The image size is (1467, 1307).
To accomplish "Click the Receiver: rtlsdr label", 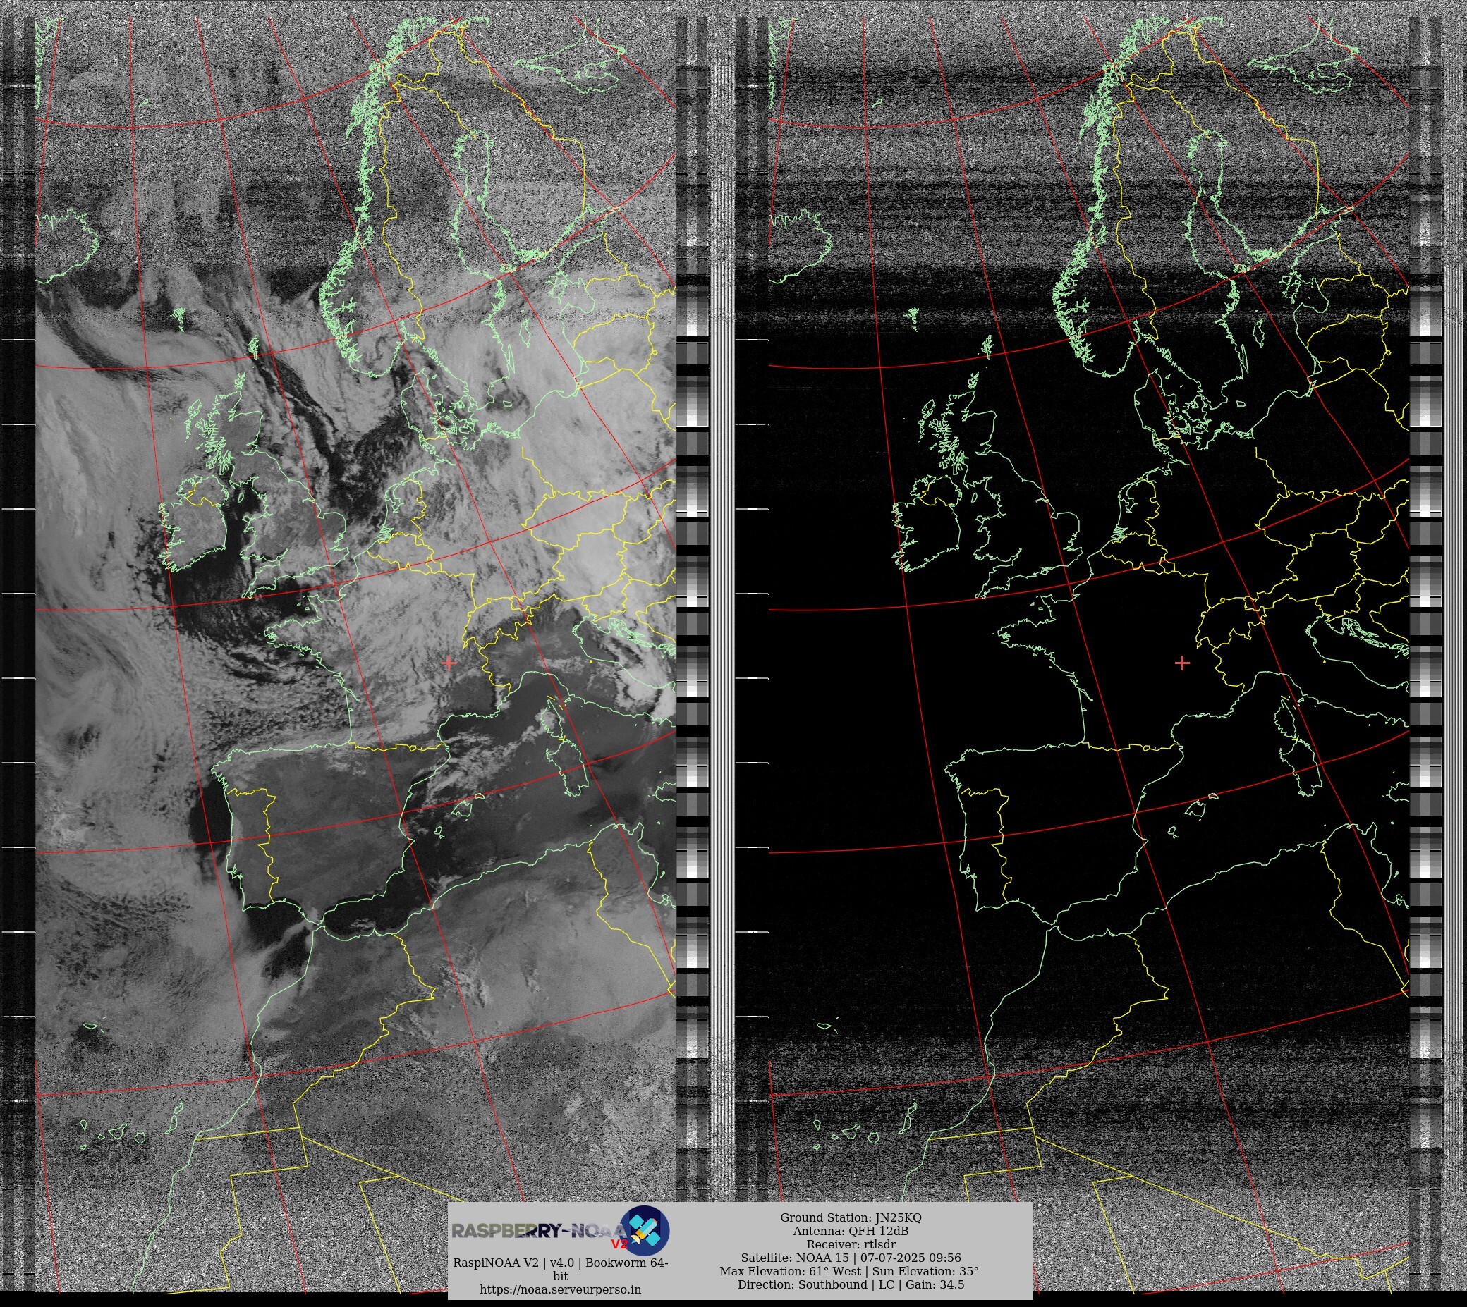I will click(x=851, y=1244).
